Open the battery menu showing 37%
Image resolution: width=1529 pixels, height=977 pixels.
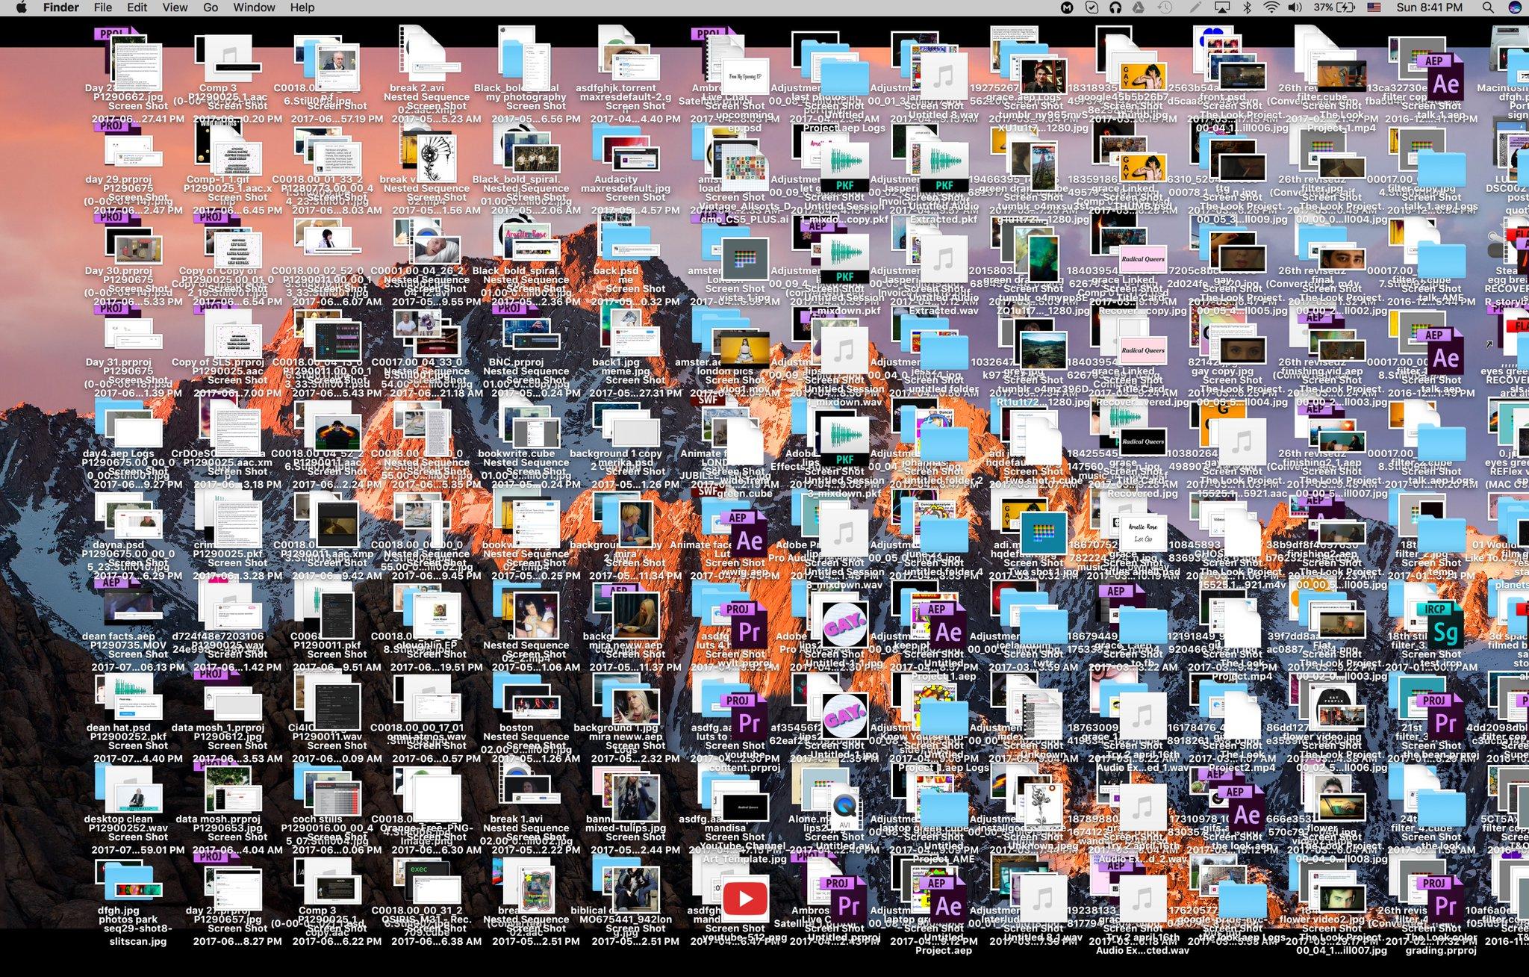1333,7
